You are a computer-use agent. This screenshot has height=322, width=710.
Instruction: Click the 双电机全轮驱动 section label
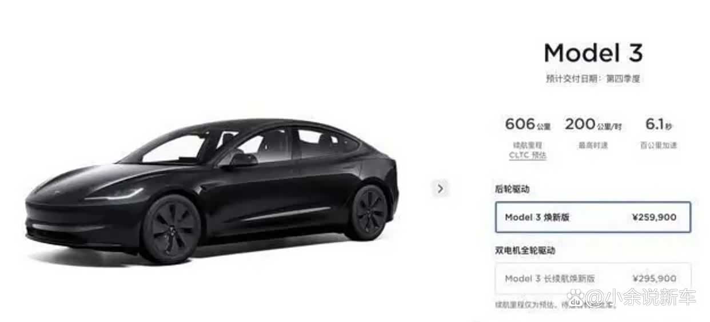(525, 251)
